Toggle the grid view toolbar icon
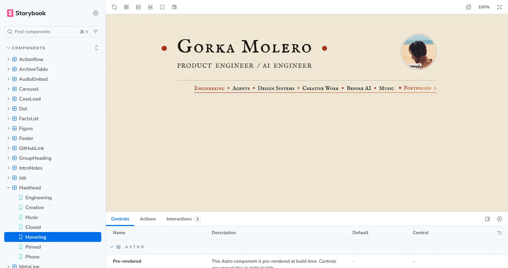Viewport: 508px width, 268px height. (126, 7)
